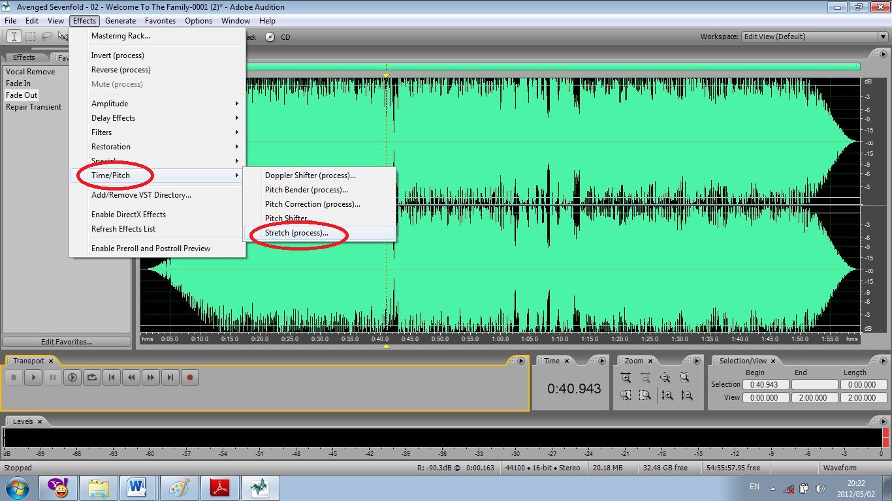Open the Windows Start menu
This screenshot has width=892, height=501.
coord(16,488)
